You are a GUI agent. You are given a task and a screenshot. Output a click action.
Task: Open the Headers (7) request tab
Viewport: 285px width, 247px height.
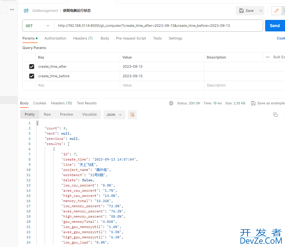click(83, 38)
